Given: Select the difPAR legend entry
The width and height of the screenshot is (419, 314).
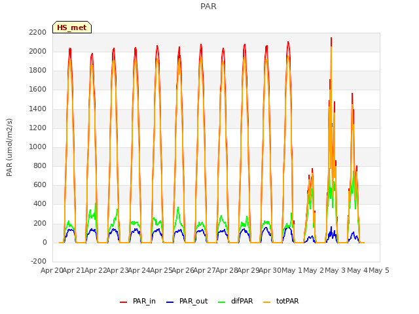Looking at the screenshot, I should coord(236,301).
